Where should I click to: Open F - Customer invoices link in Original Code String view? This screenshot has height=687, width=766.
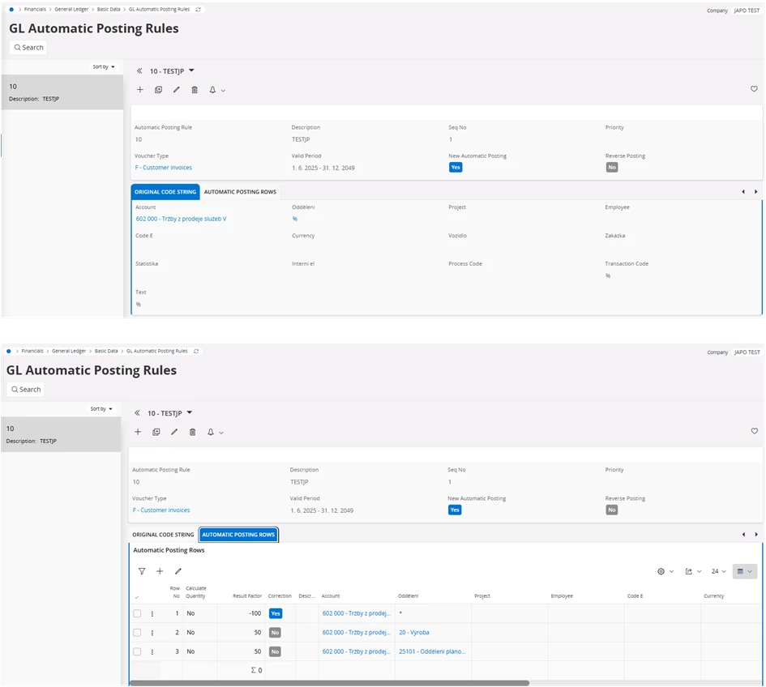[x=163, y=168]
